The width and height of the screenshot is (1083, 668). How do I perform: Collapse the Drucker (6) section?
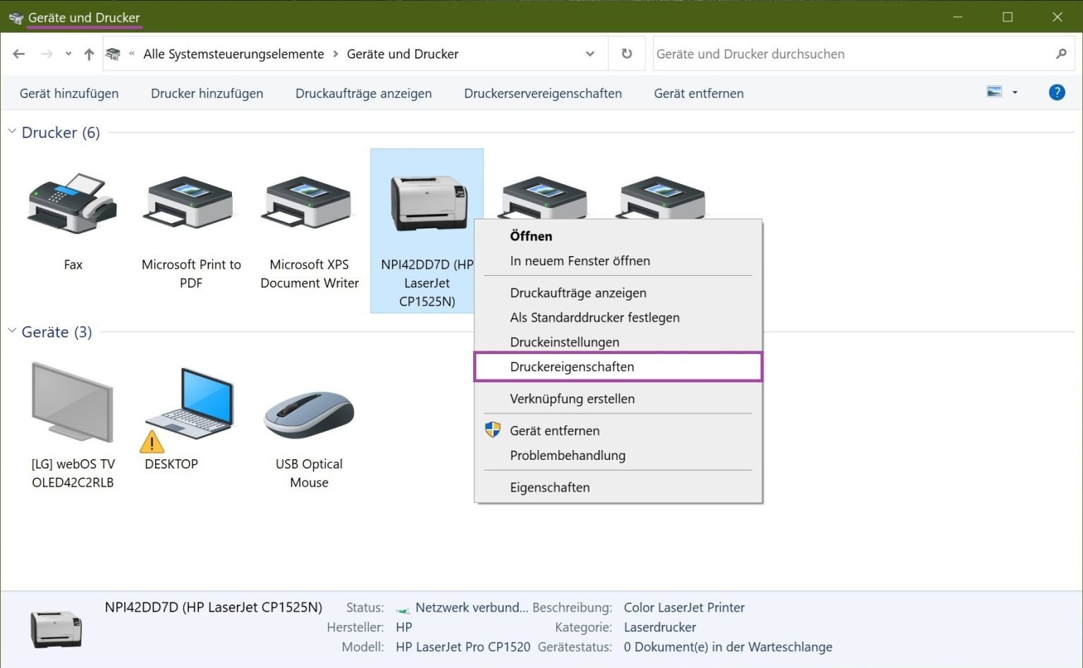[11, 131]
